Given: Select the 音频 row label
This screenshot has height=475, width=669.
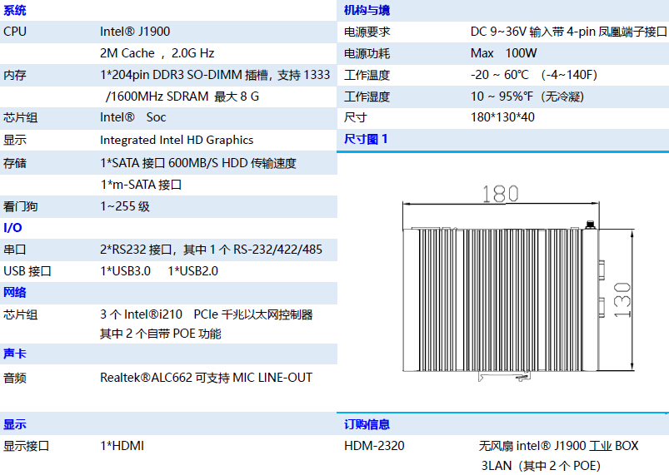Looking at the screenshot, I should tap(15, 378).
